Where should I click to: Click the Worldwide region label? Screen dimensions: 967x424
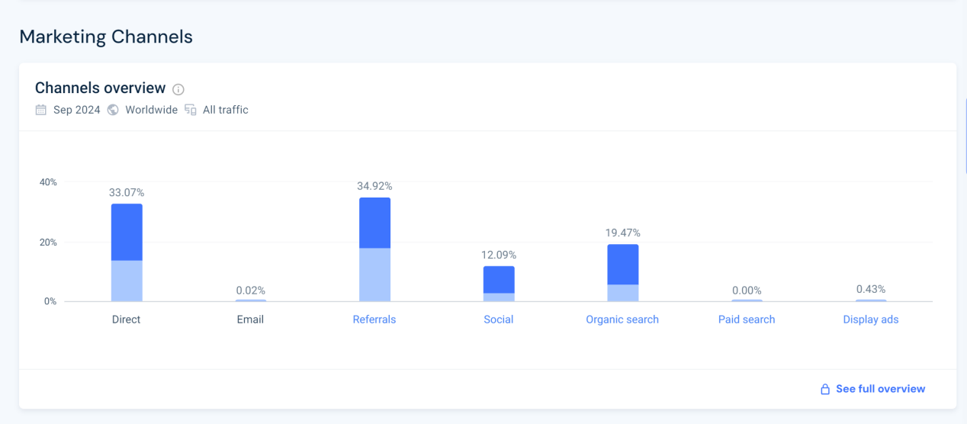click(151, 110)
